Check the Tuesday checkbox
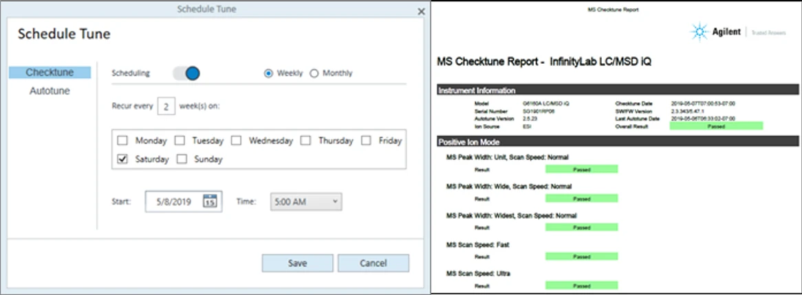 click(x=180, y=141)
